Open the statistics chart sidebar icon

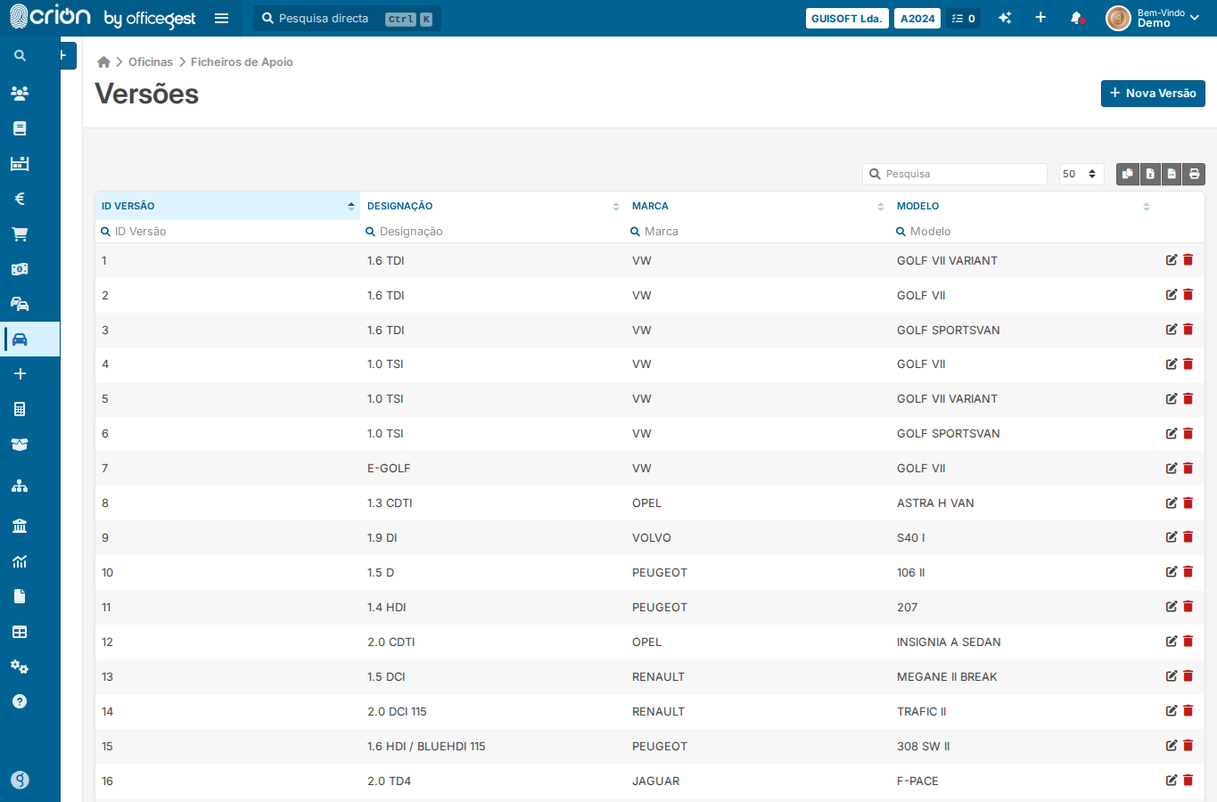tap(20, 561)
